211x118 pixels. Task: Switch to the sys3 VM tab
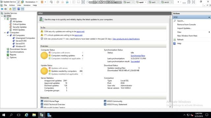(x=154, y=2)
